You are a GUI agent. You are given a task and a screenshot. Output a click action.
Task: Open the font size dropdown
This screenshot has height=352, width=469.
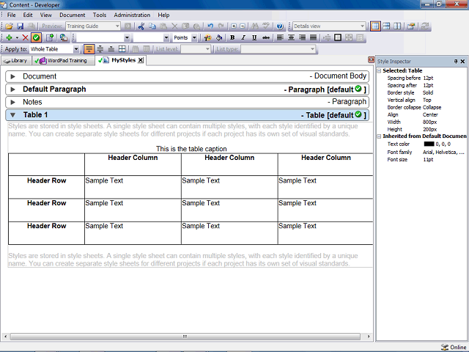pos(166,37)
